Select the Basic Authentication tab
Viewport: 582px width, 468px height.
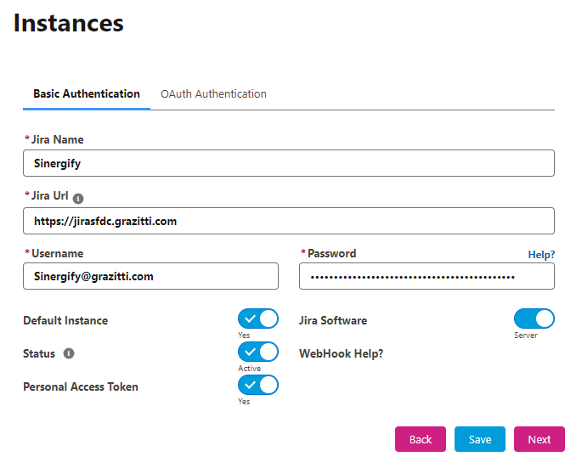pos(87,94)
